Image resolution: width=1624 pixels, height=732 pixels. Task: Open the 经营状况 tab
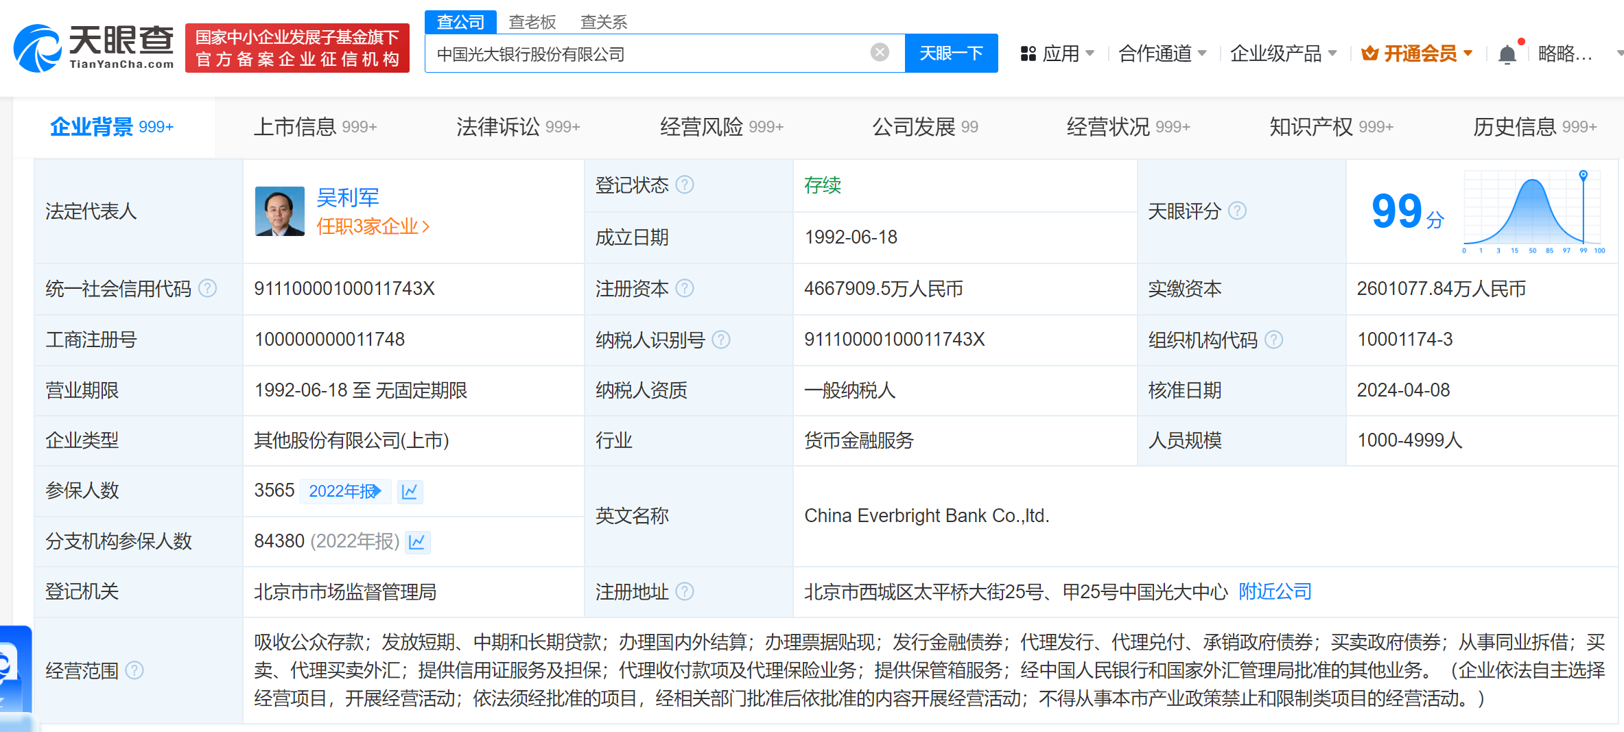click(1129, 127)
